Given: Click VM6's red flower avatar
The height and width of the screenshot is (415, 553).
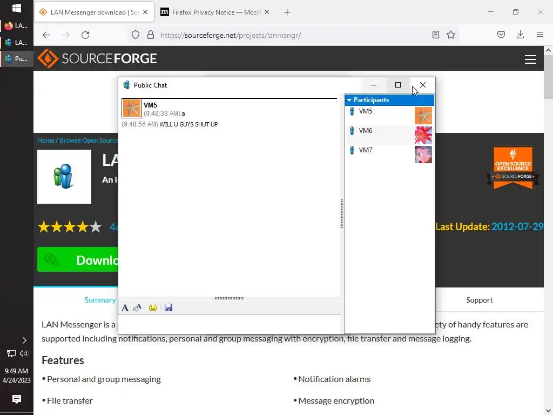Looking at the screenshot, I should click(x=423, y=135).
